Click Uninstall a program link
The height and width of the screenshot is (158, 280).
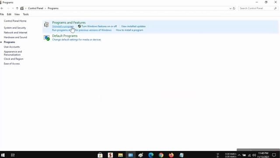(x=63, y=26)
